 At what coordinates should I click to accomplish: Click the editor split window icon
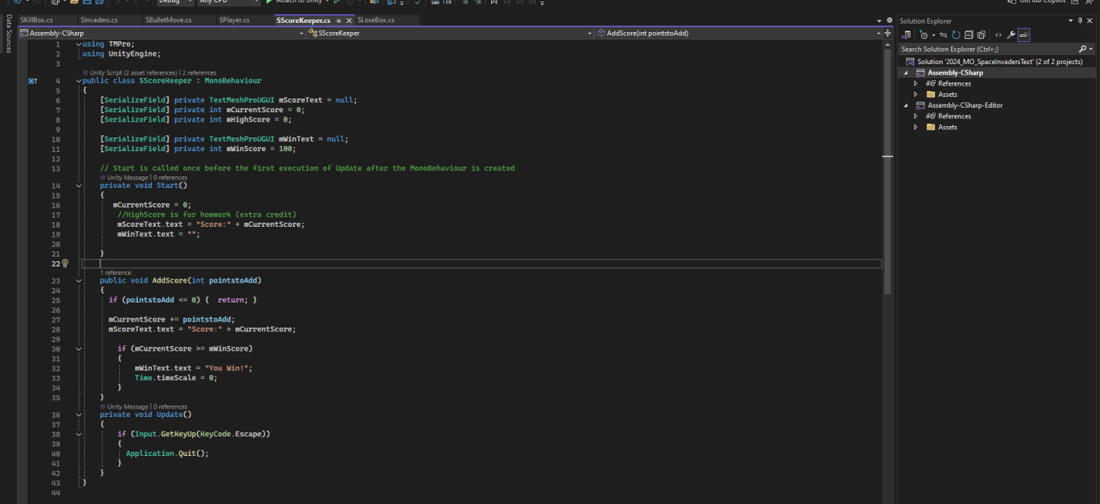pyautogui.click(x=888, y=34)
